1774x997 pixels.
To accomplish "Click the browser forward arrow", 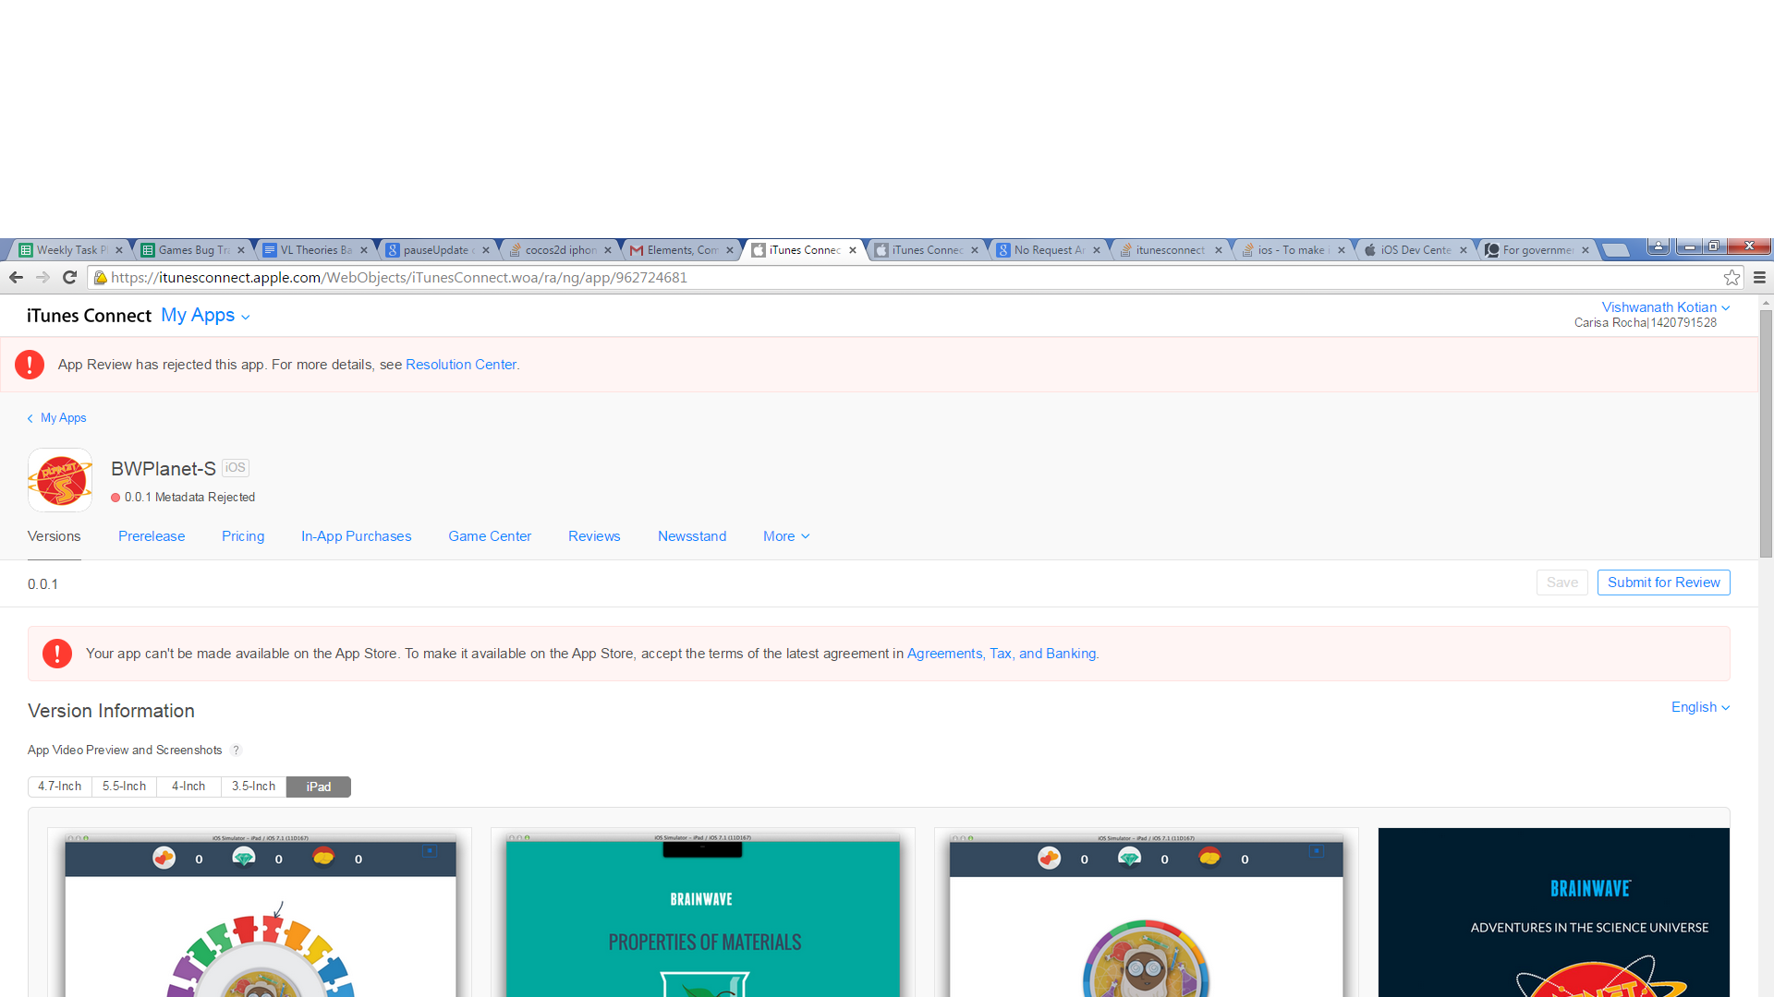I will (43, 277).
